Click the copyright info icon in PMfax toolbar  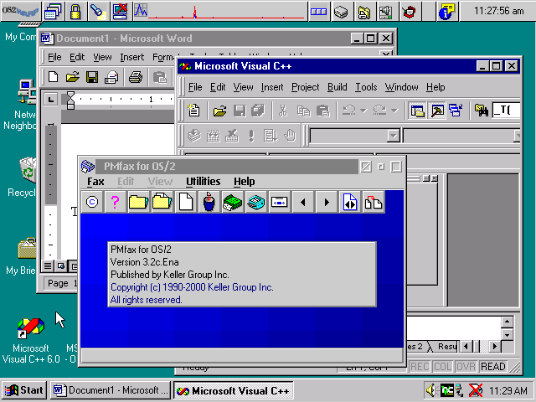click(92, 202)
